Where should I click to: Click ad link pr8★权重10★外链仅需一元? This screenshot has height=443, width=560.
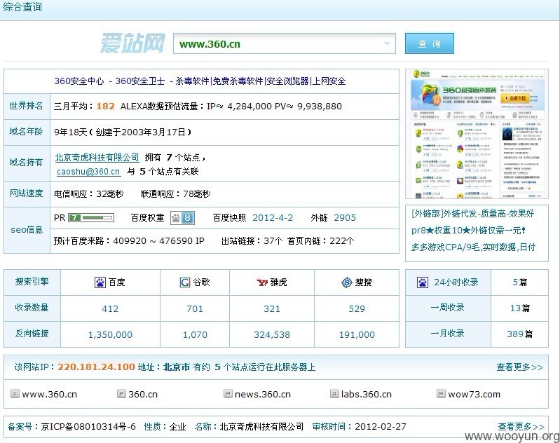468,231
